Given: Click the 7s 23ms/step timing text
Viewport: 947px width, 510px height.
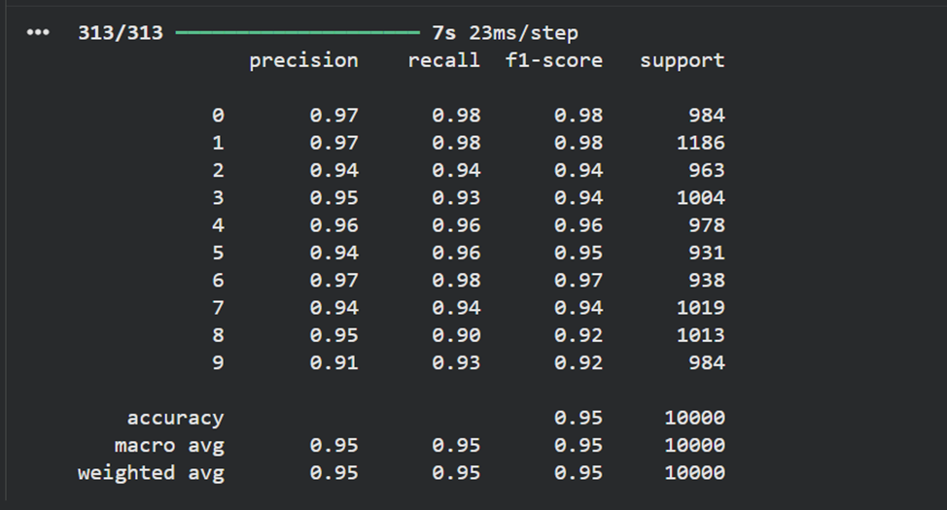Looking at the screenshot, I should 505,33.
